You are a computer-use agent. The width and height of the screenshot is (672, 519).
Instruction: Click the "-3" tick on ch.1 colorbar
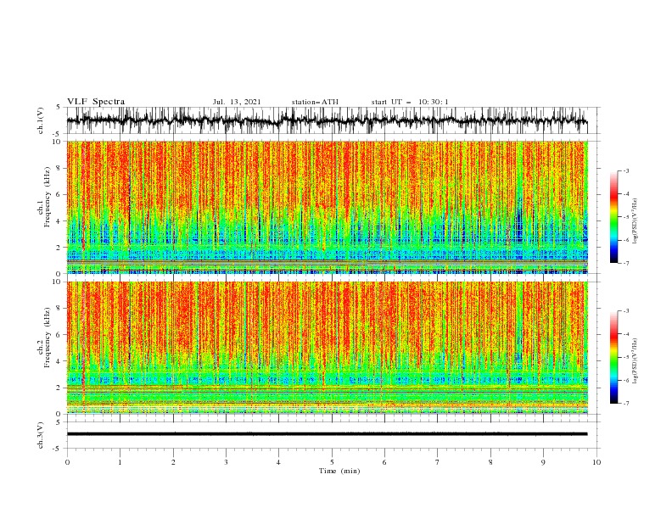[625, 170]
